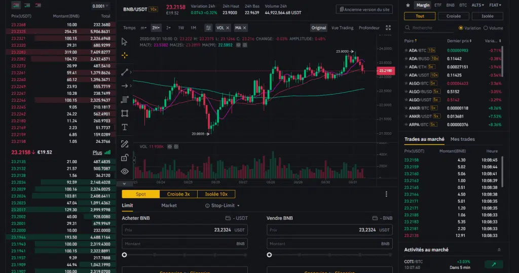The height and width of the screenshot is (273, 519).
Task: Open the COTI/BTC activity green arrow
Action: pyautogui.click(x=494, y=264)
